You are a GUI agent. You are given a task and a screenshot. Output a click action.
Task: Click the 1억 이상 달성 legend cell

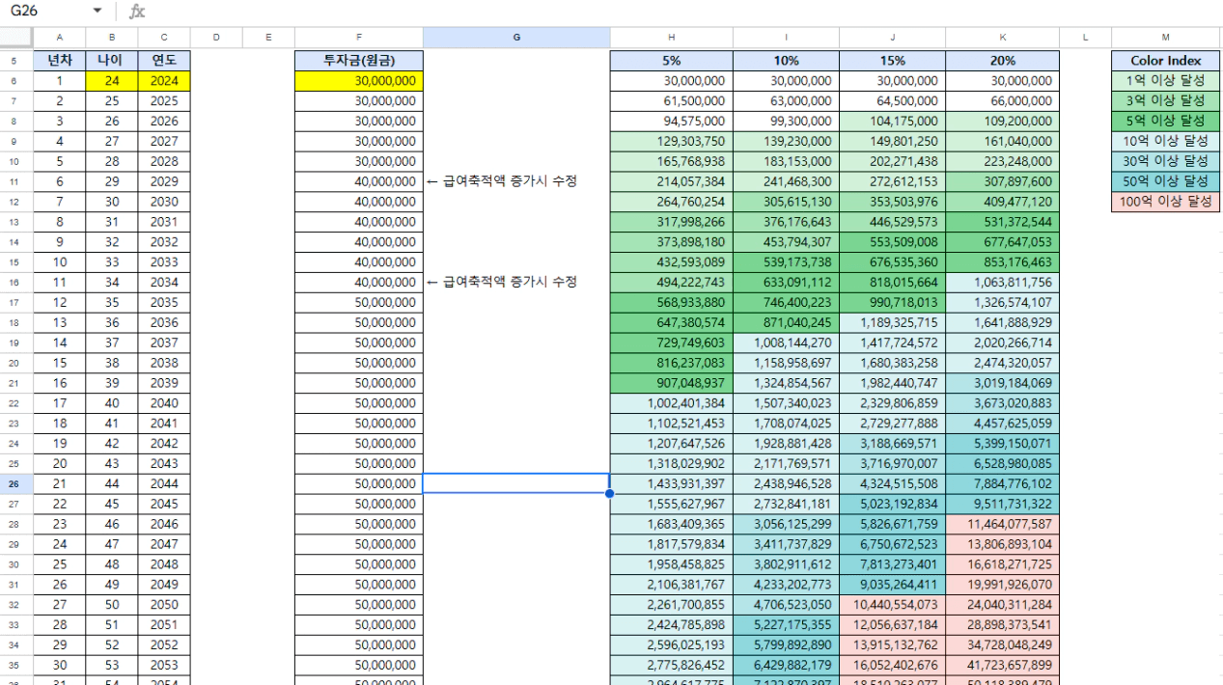[1165, 81]
